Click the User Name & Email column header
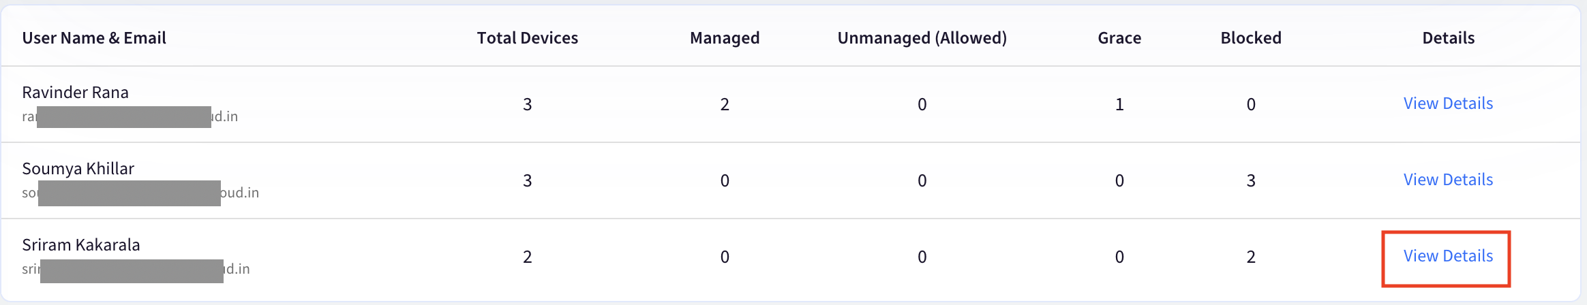The image size is (1587, 305). tap(94, 38)
